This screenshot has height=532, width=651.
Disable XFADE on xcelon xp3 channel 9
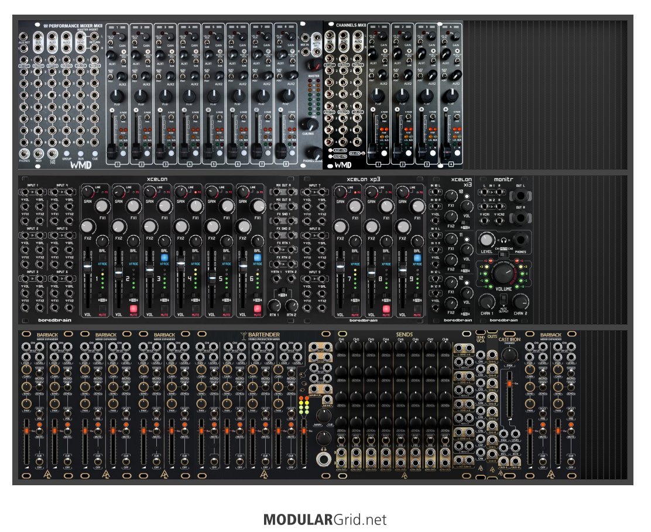pos(417,257)
